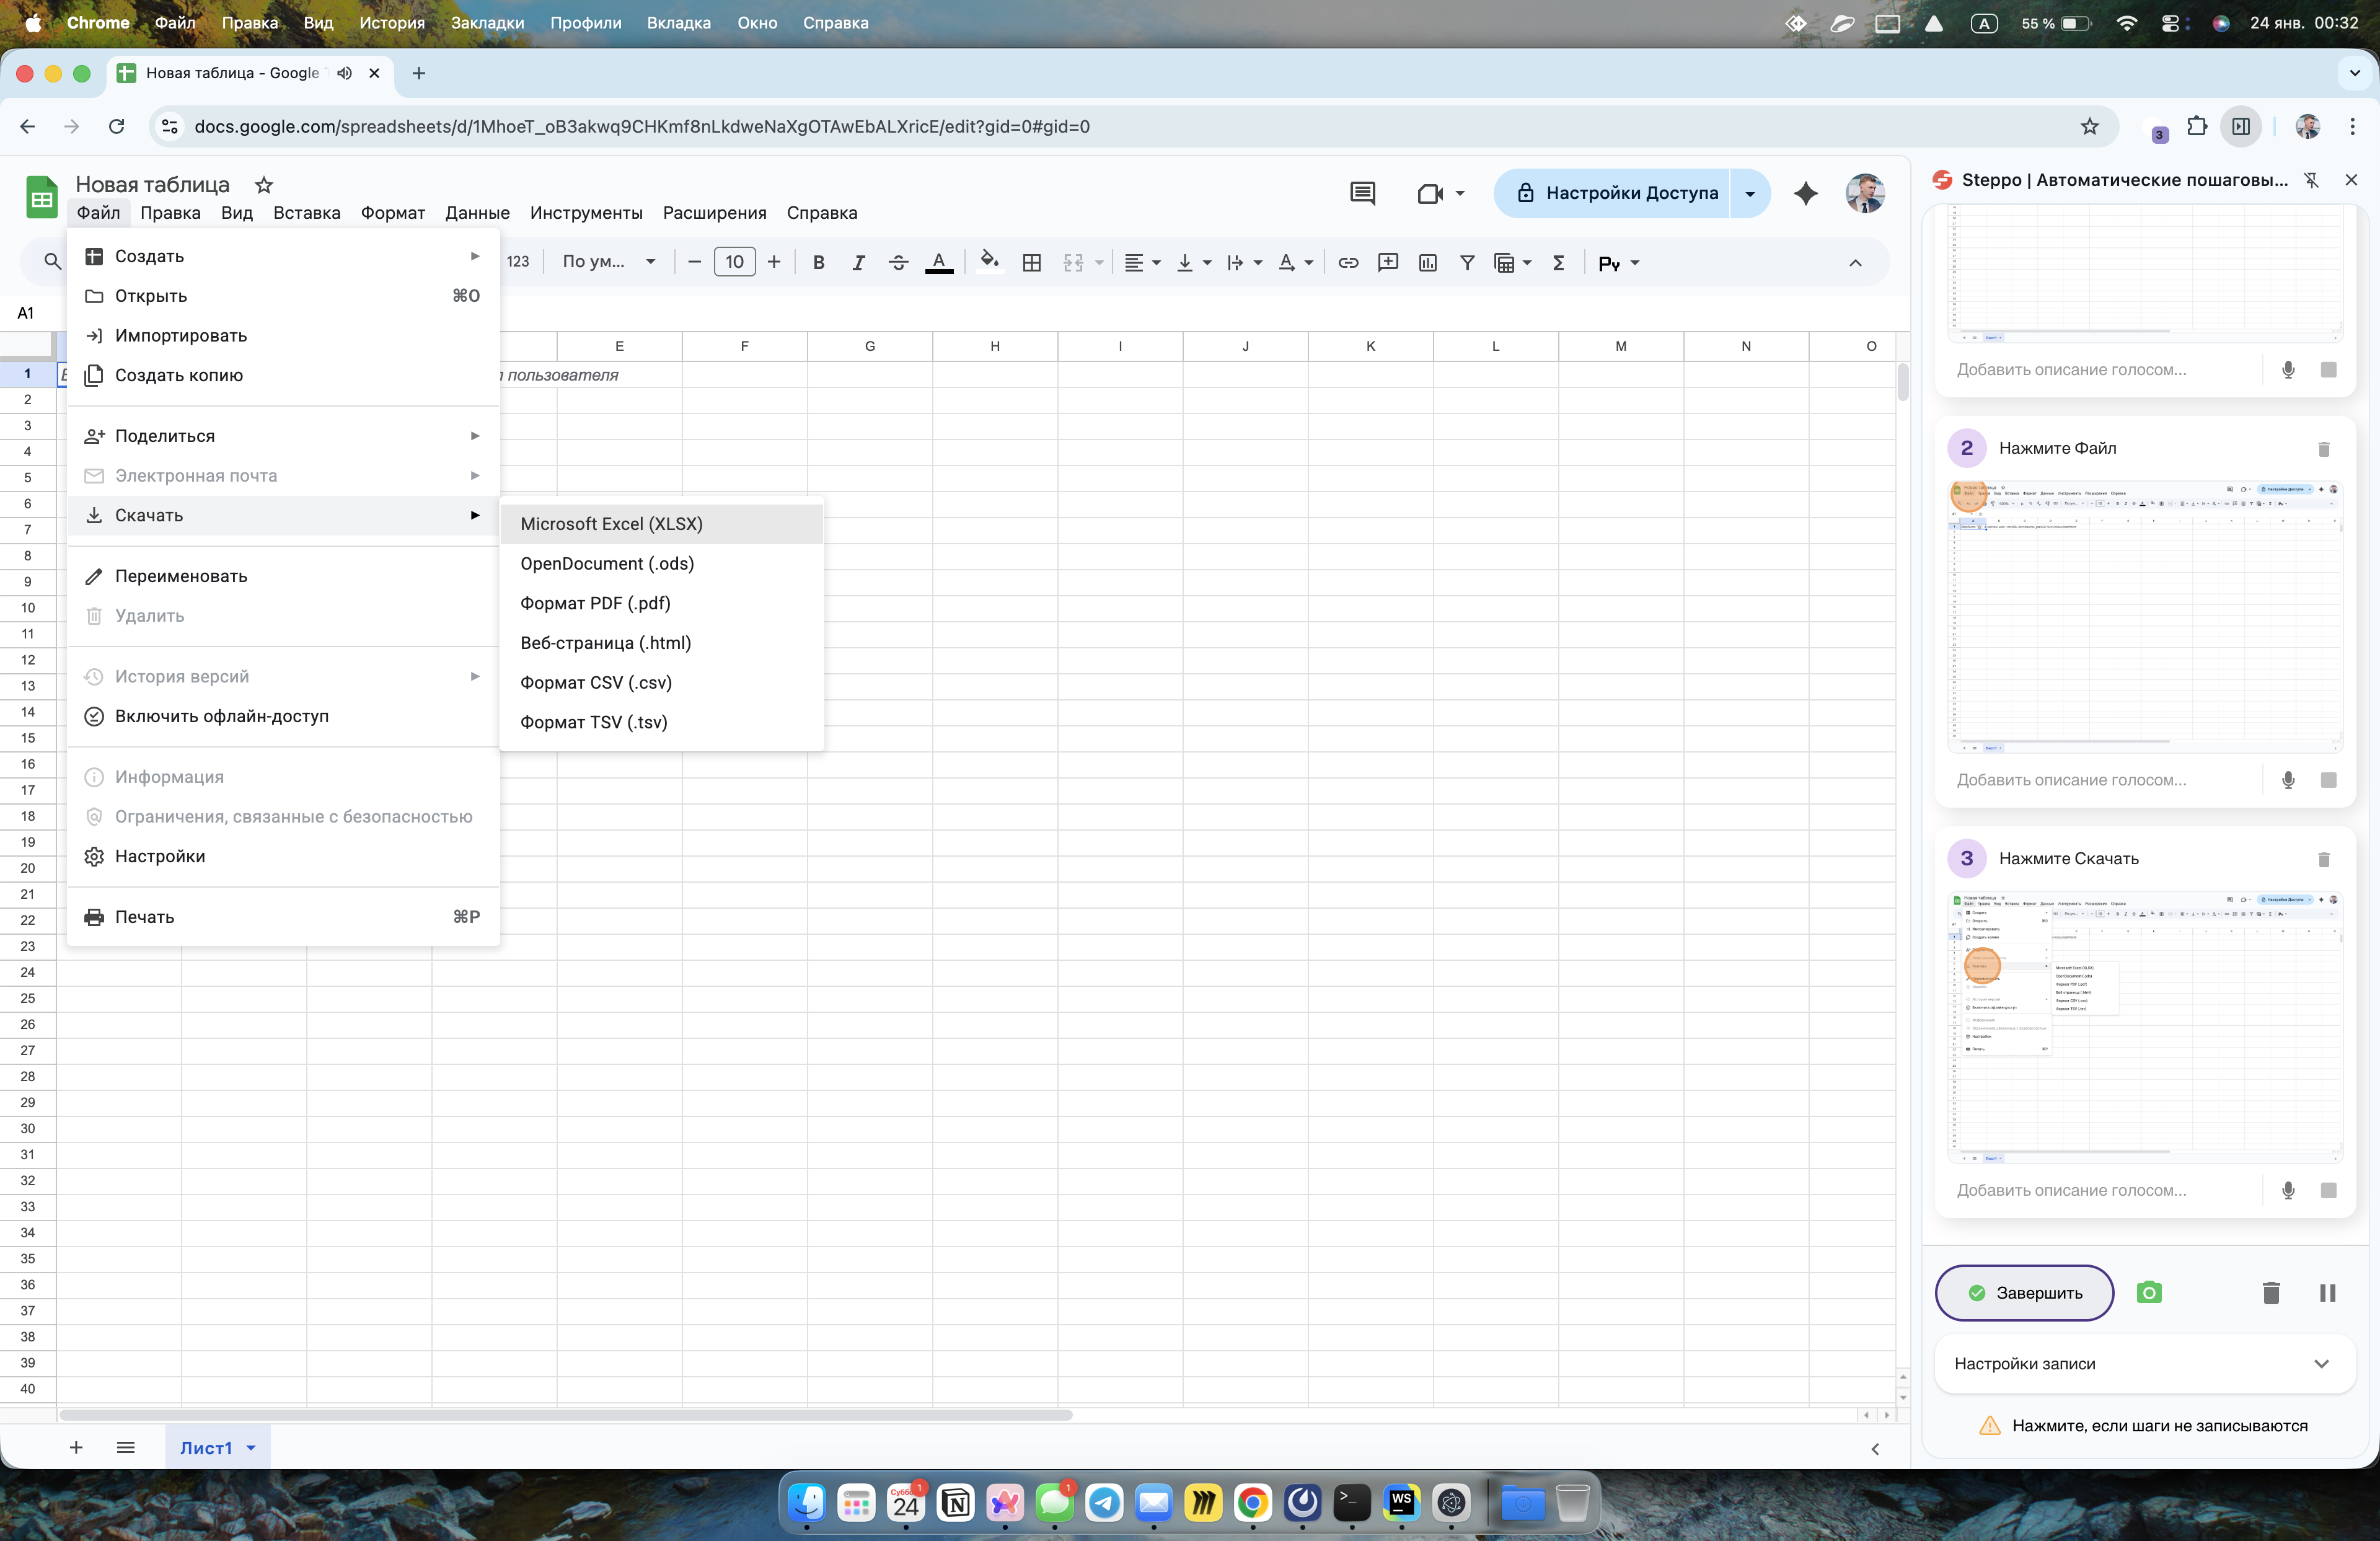Toggle italic text formatting
Image resolution: width=2380 pixels, height=1541 pixels.
tap(858, 262)
